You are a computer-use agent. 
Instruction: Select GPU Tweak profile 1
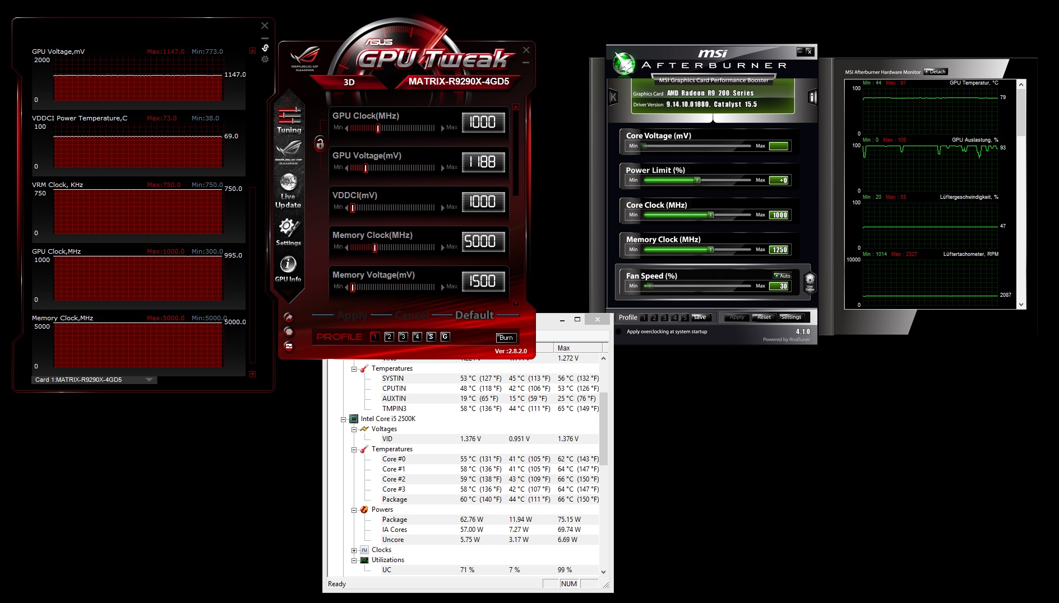375,336
